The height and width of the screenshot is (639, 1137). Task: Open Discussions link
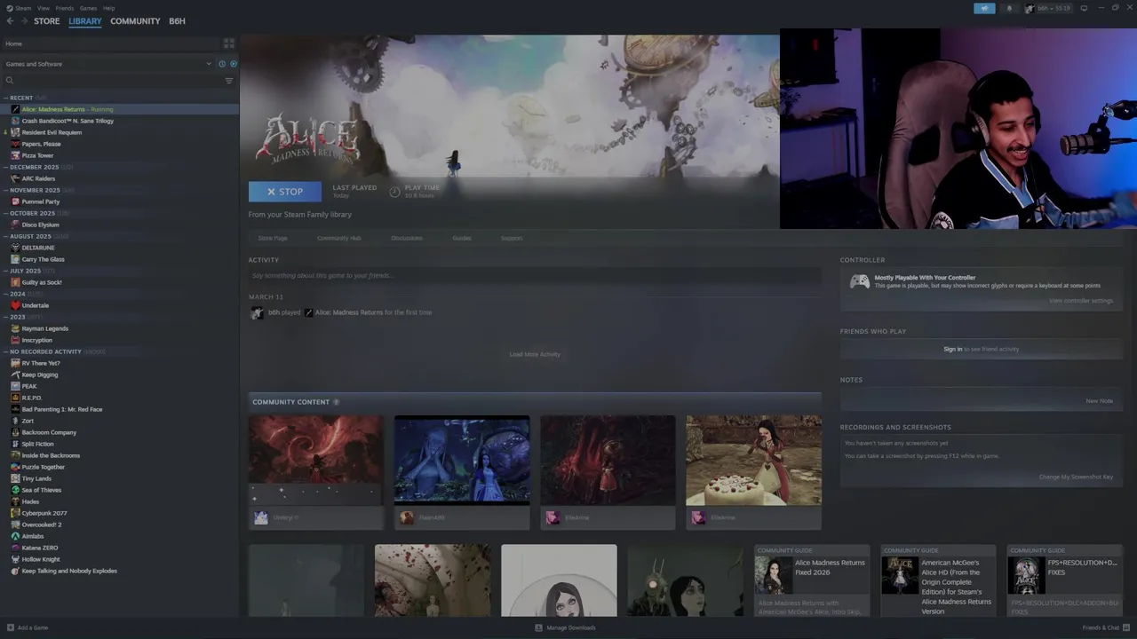pyautogui.click(x=407, y=238)
